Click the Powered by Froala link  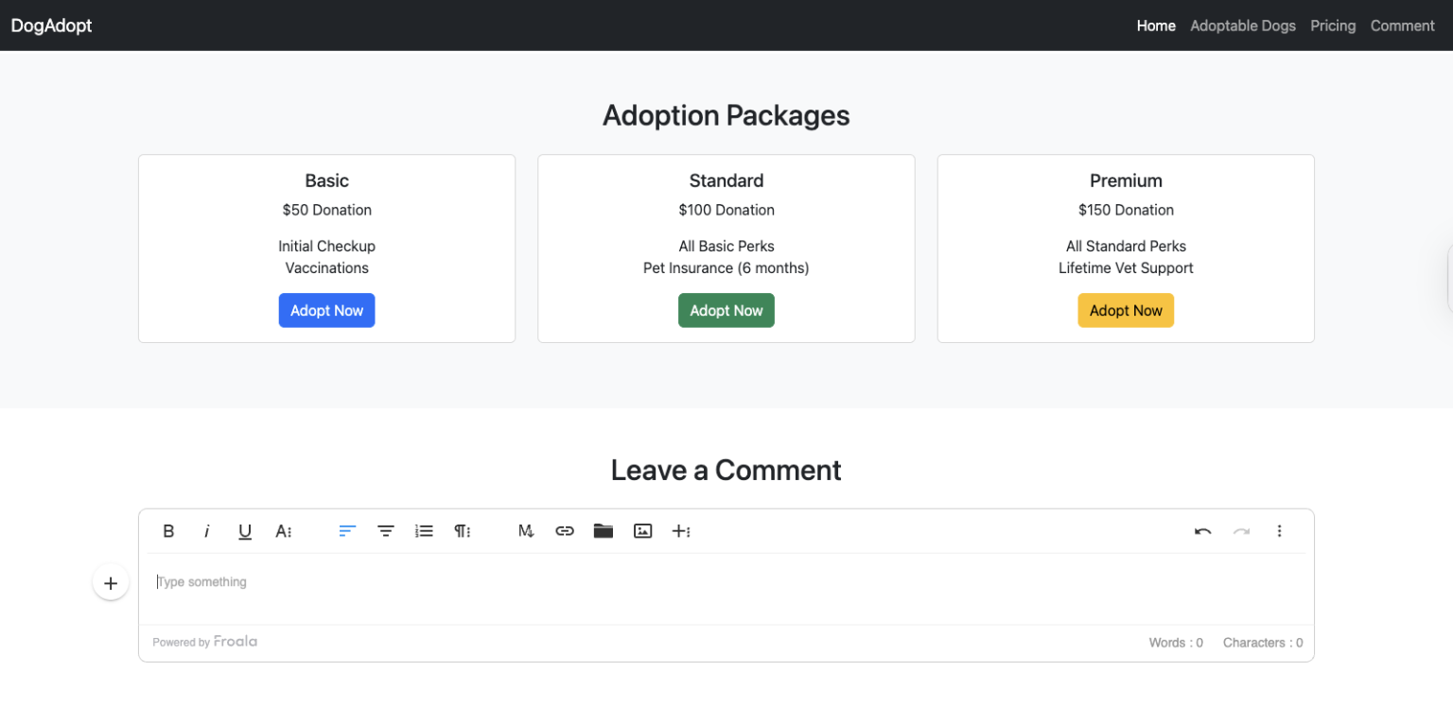click(204, 642)
